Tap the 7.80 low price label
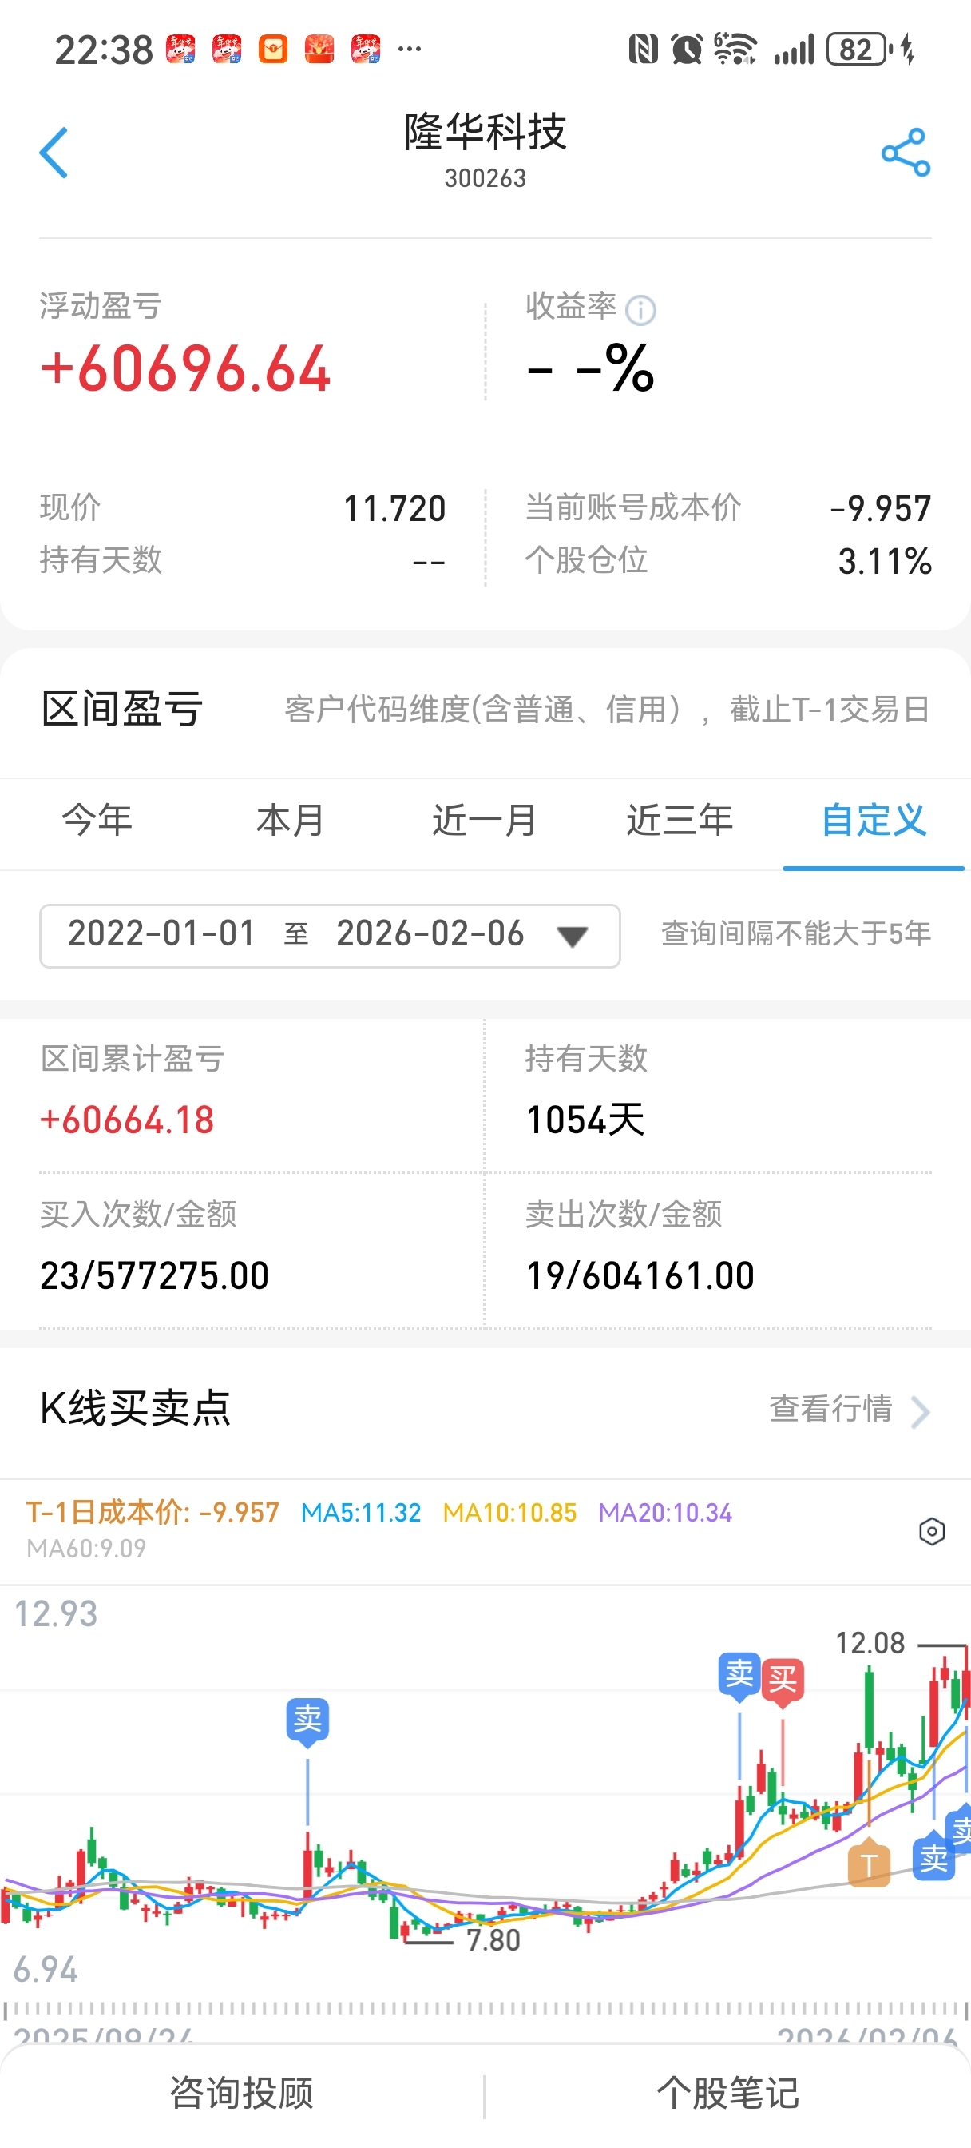971x2148 pixels. coord(493,1940)
